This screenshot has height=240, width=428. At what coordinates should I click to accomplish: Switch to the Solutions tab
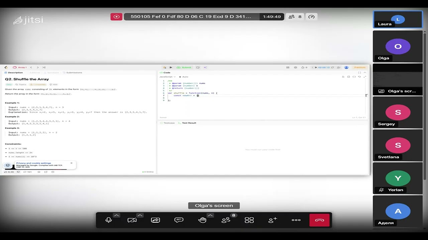pos(51,73)
